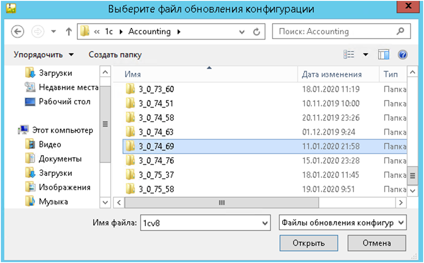
Task: Click navigation pane scroll down arrow
Action: click(x=105, y=202)
